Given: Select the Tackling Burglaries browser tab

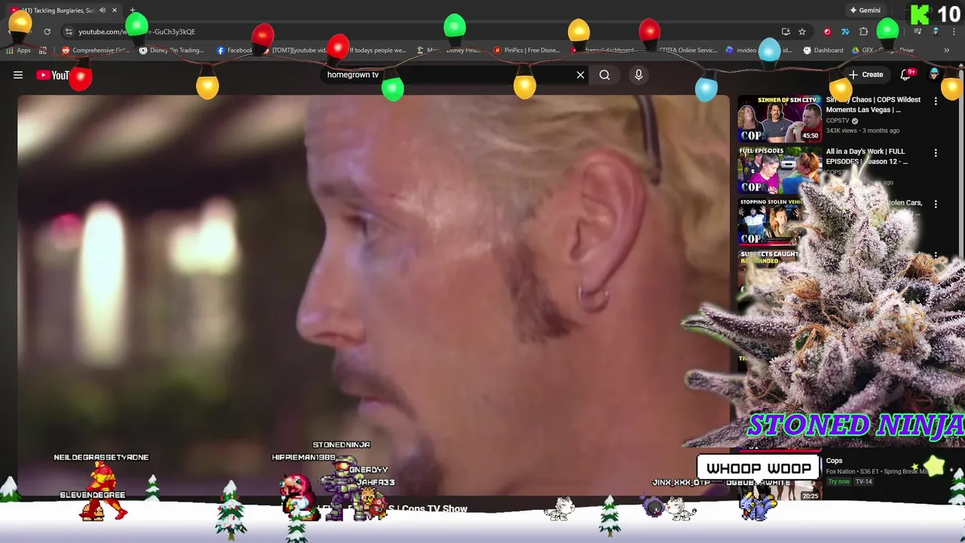Looking at the screenshot, I should coord(65,11).
